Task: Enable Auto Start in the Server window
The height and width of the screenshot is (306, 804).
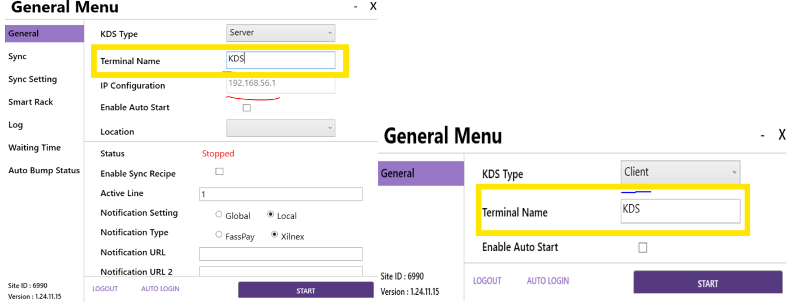Action: click(247, 108)
